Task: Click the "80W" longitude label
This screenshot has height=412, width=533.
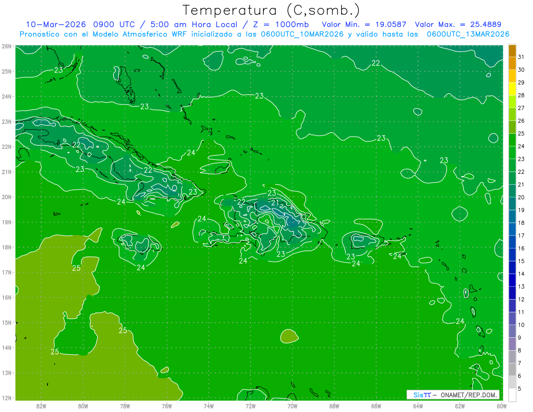Action: [x=83, y=406]
